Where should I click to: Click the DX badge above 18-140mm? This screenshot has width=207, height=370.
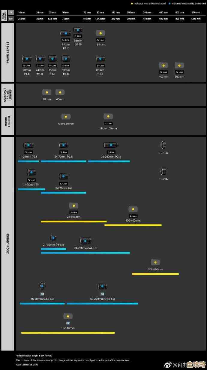pyautogui.click(x=68, y=323)
